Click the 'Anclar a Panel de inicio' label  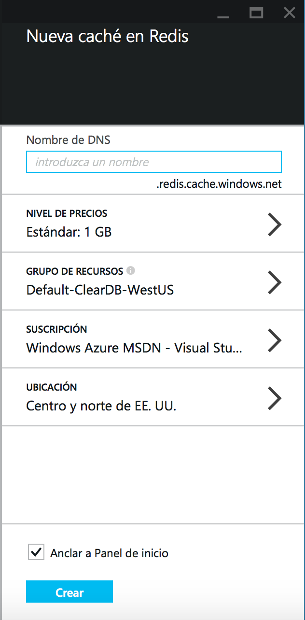(x=109, y=553)
